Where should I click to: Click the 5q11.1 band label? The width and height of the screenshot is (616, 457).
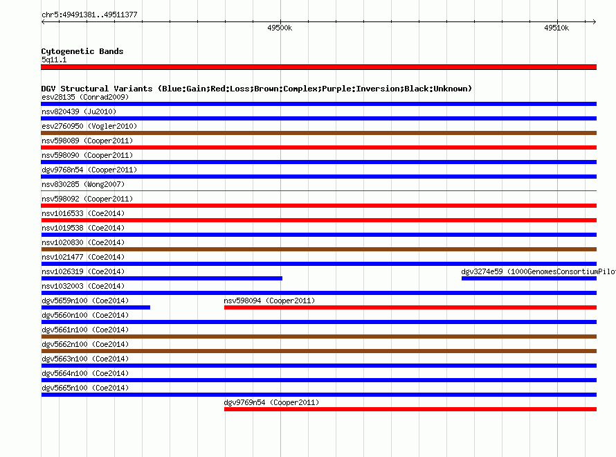[54, 60]
